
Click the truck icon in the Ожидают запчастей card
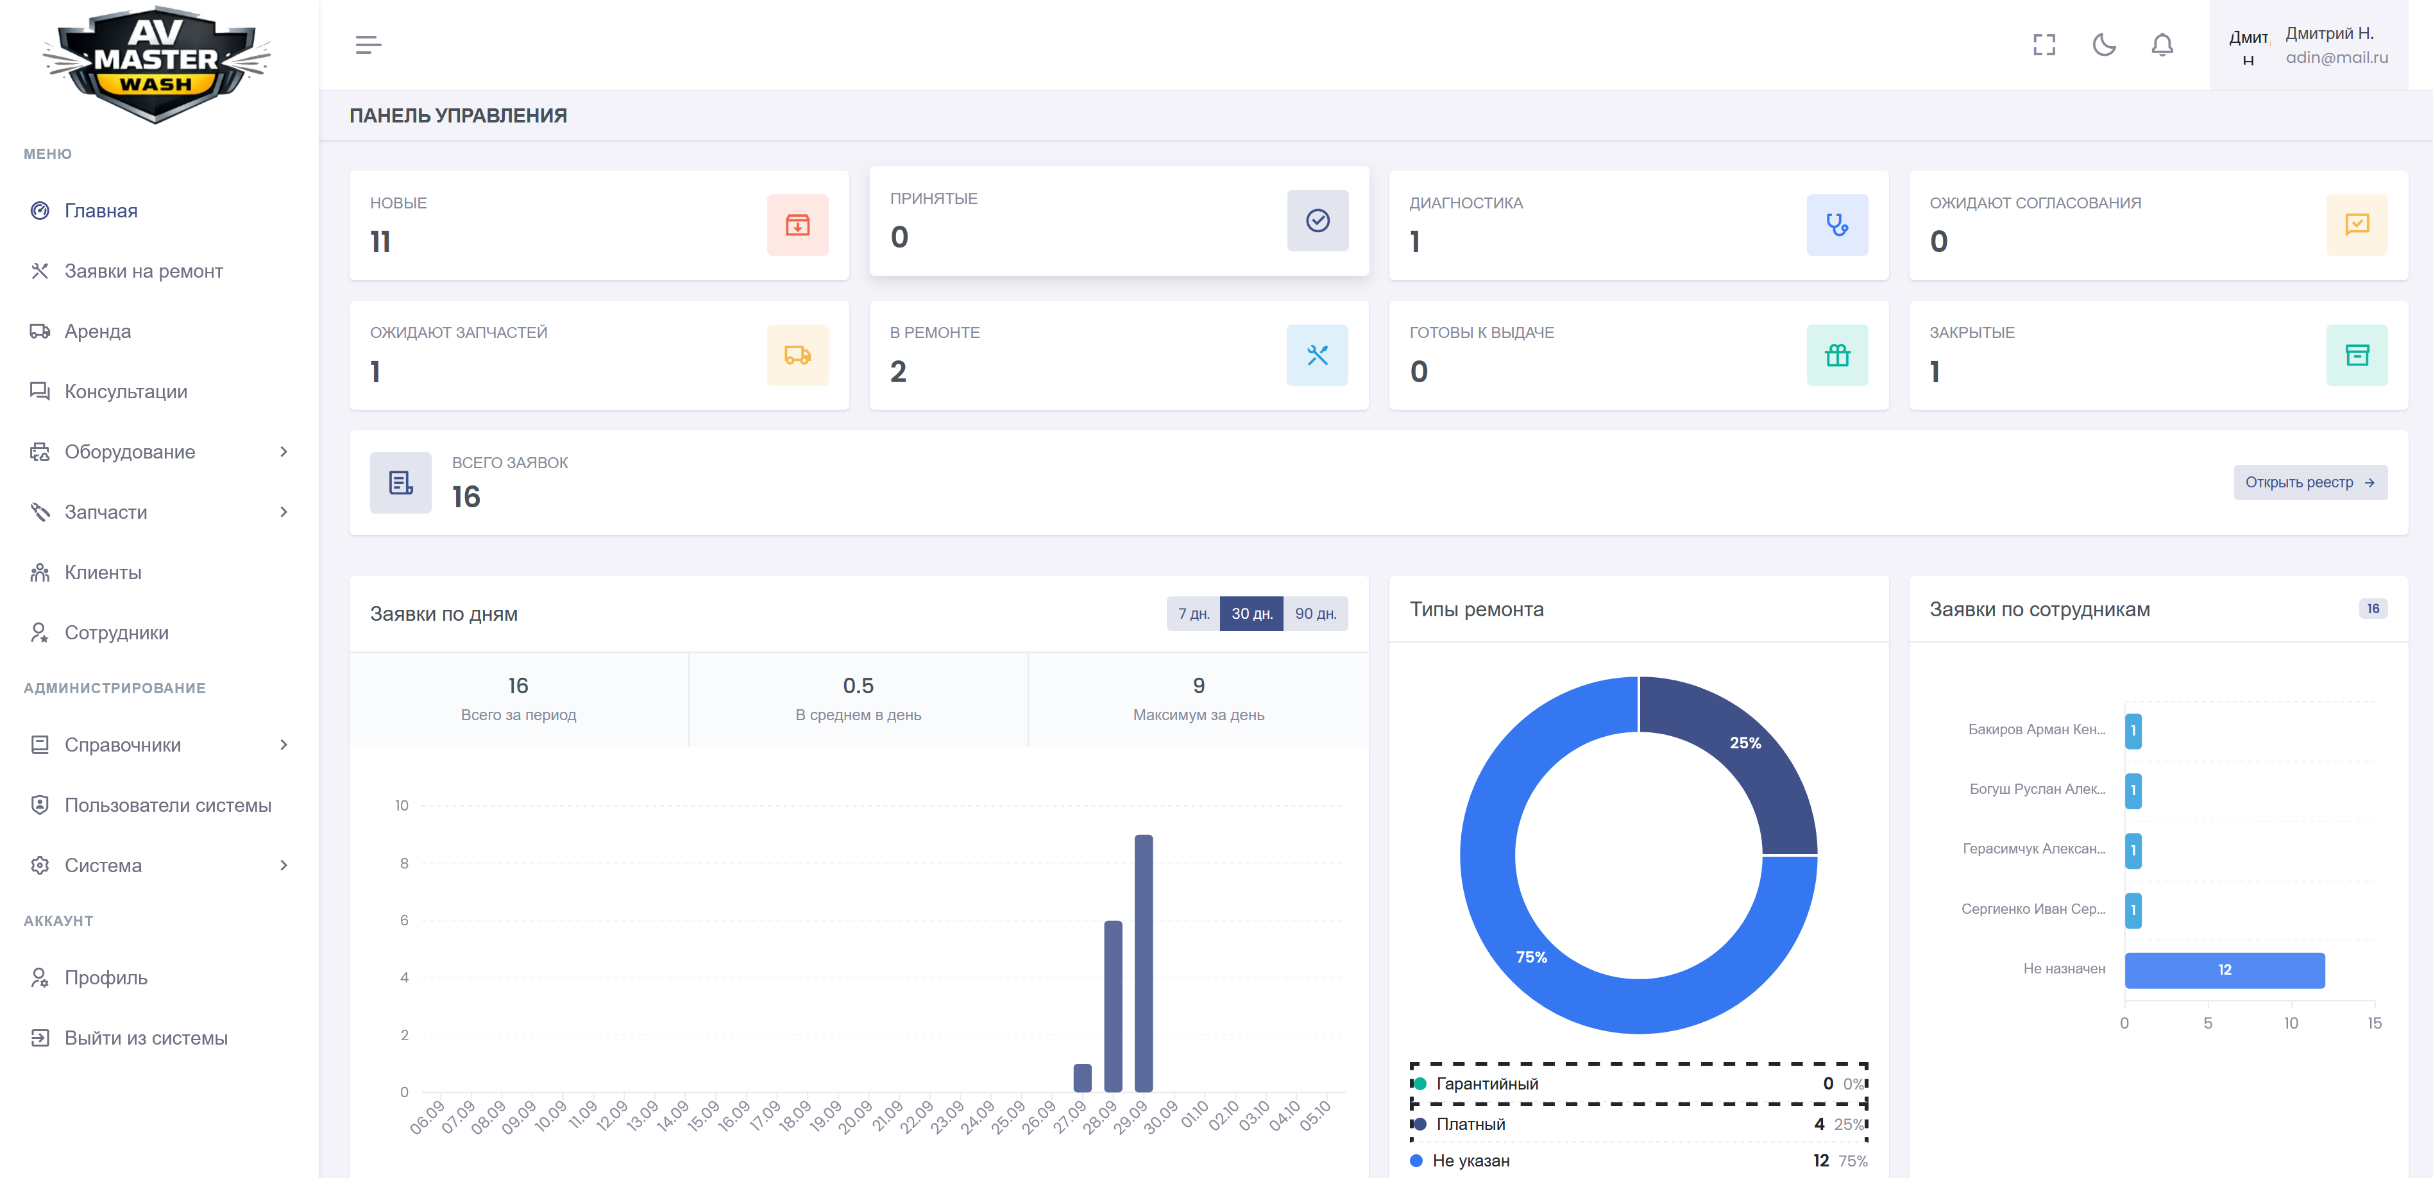[797, 355]
